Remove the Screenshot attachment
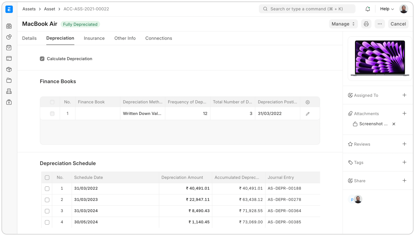The width and height of the screenshot is (415, 236). pyautogui.click(x=394, y=124)
